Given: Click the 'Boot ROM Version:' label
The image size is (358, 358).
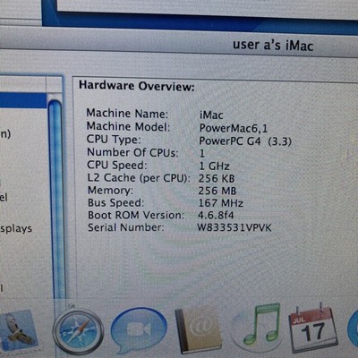Looking at the screenshot, I should pyautogui.click(x=136, y=215).
